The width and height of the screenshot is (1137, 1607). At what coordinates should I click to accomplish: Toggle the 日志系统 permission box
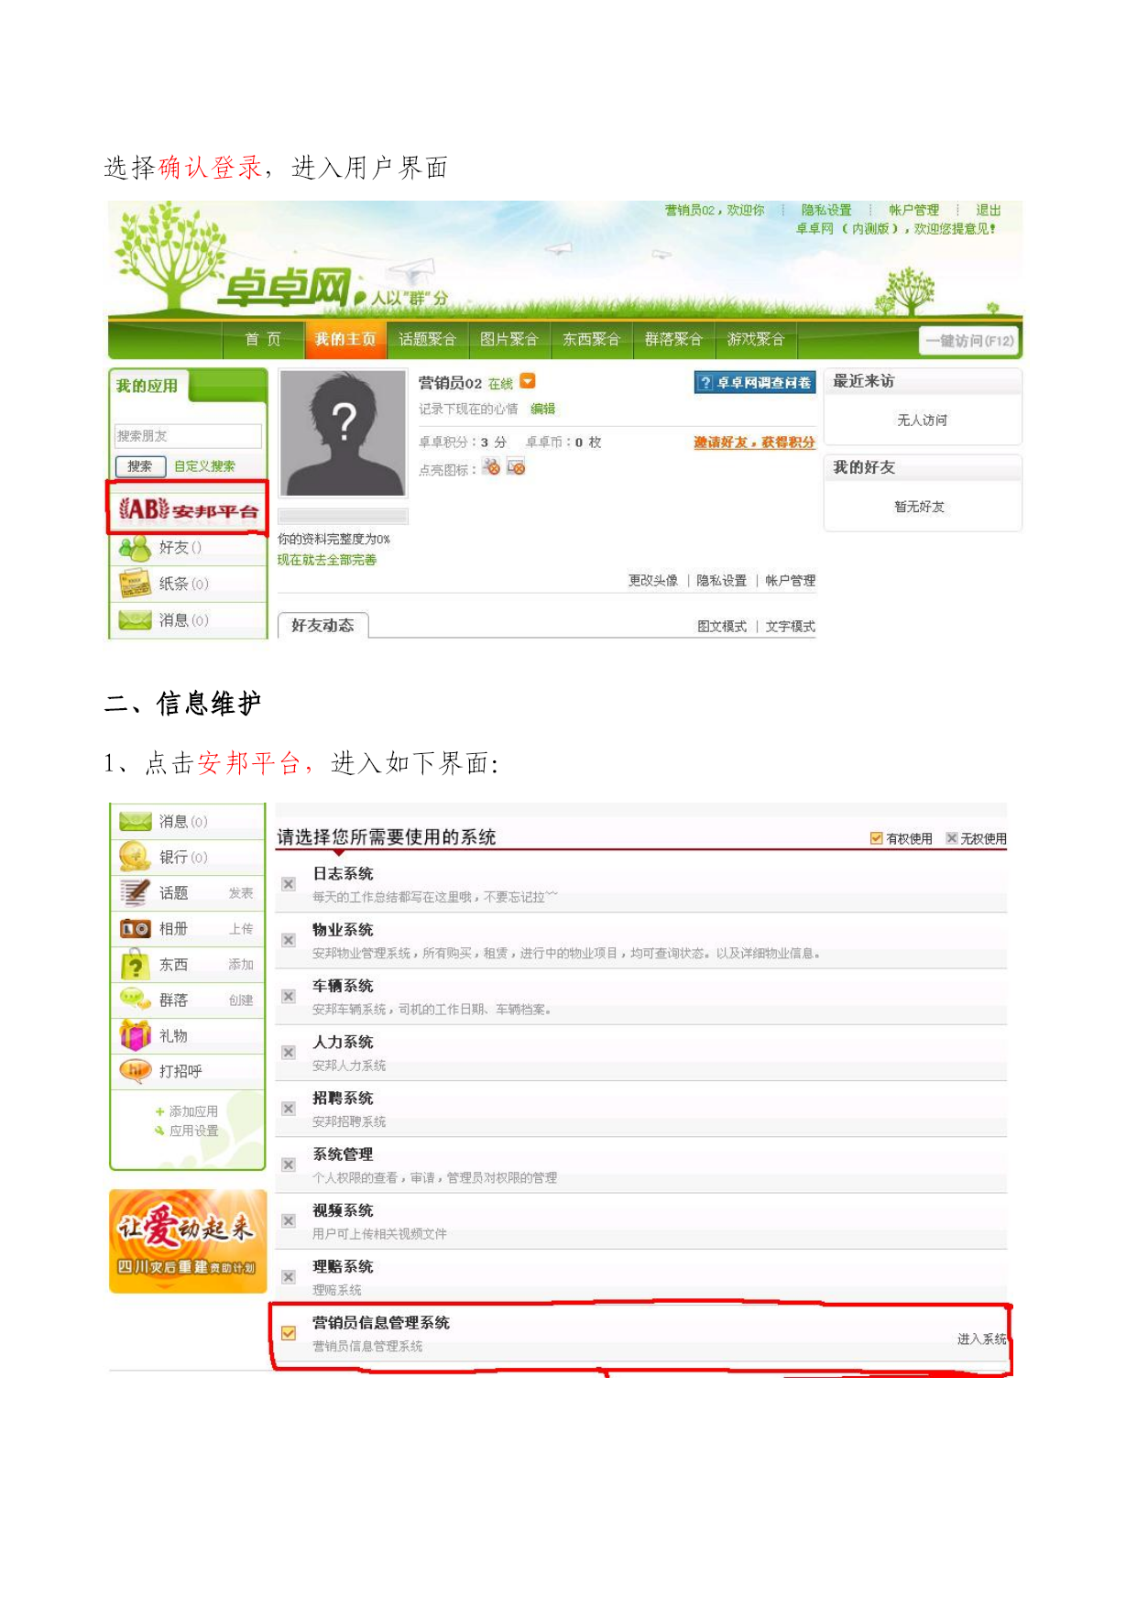(289, 884)
